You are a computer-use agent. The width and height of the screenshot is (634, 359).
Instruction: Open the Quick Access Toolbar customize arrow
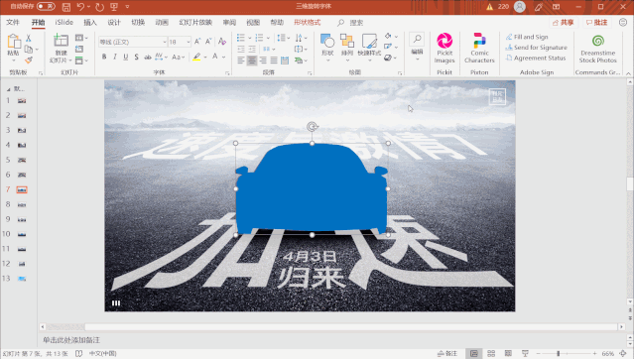127,7
